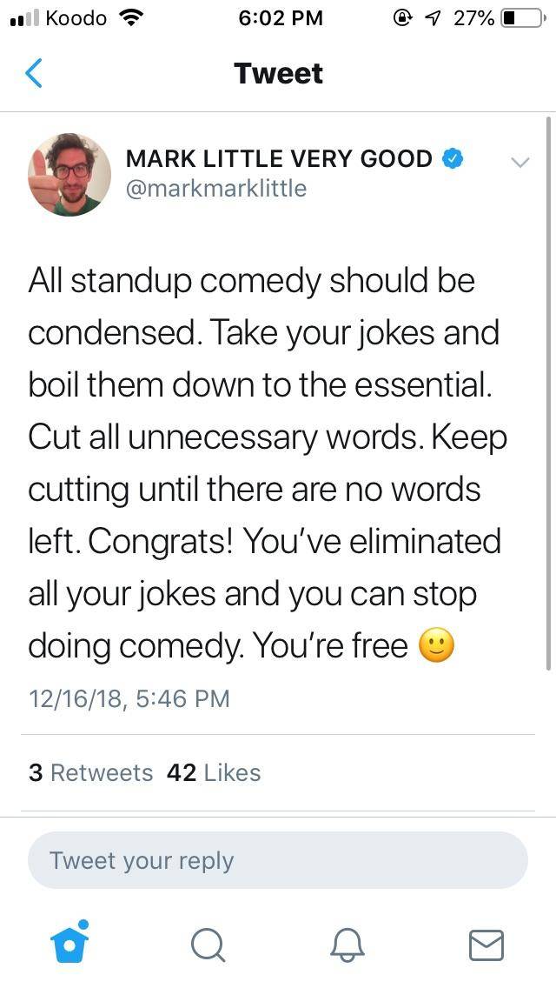Tap the rotation lock status icon
556x988 pixels.
(x=402, y=17)
